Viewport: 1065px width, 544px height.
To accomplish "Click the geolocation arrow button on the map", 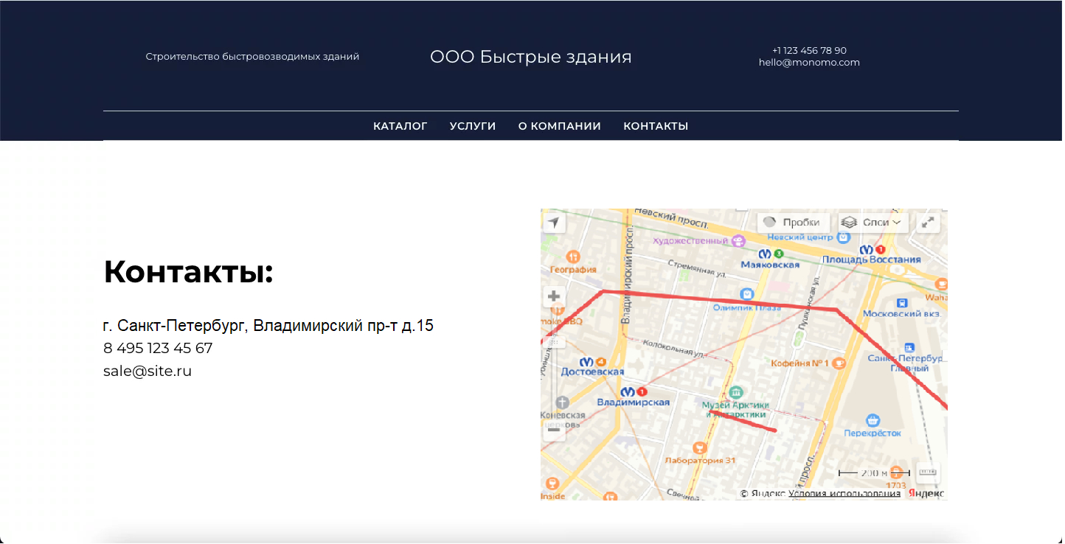I will pos(554,223).
